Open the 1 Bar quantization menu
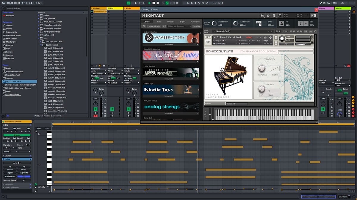Viewport: 357px width, 200px height. pyautogui.click(x=39, y=3)
